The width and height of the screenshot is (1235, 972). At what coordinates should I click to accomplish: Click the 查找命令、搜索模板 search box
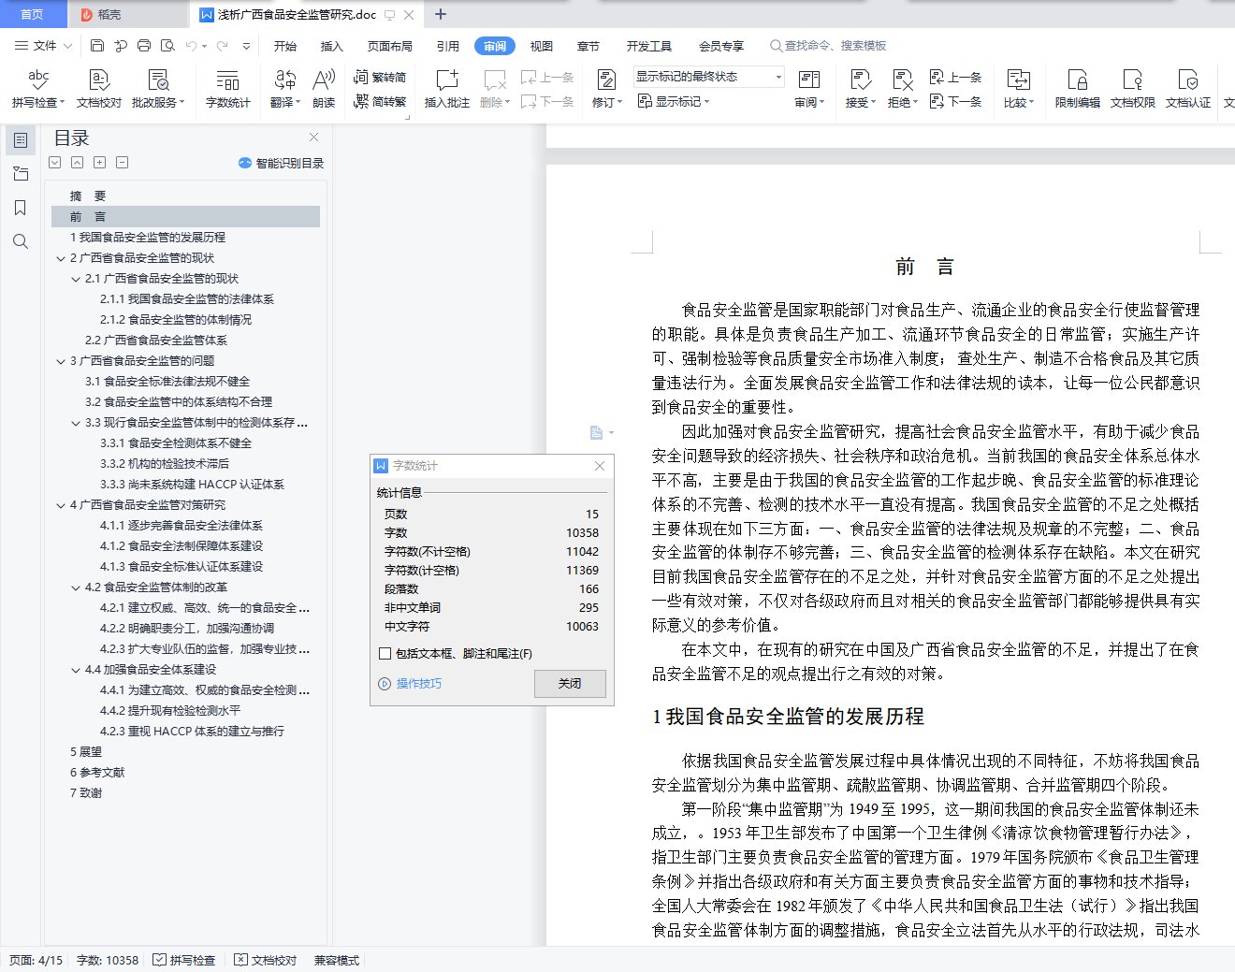click(x=828, y=46)
